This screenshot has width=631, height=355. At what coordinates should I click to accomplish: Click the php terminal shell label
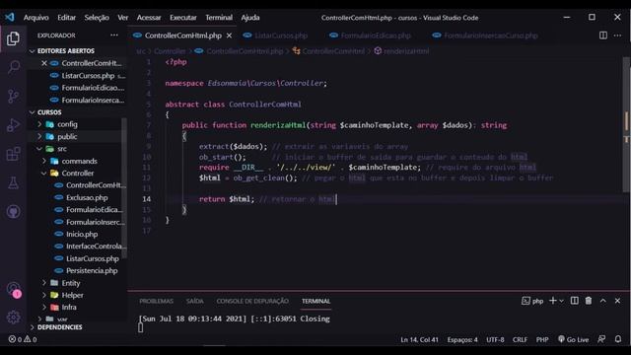coord(532,301)
